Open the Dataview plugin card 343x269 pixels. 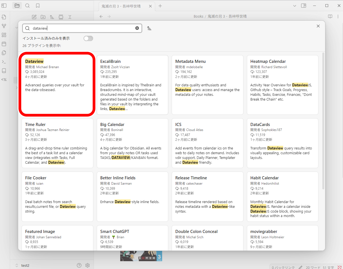[x=57, y=85]
